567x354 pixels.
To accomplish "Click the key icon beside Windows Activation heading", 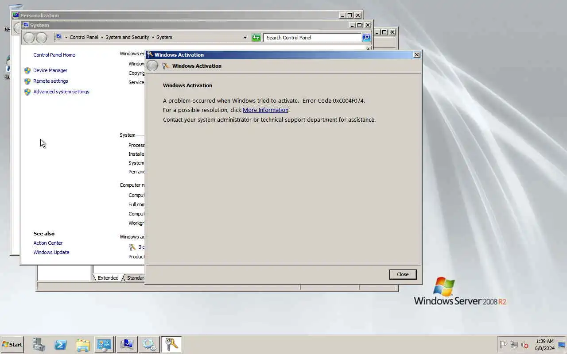I will point(166,66).
